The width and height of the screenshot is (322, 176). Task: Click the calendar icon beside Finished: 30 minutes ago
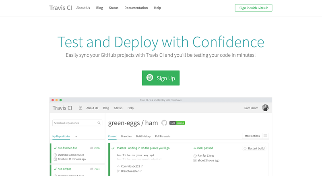[55, 159]
